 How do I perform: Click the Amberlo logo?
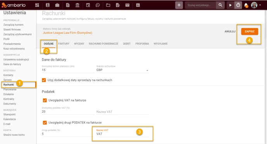pos(14,5)
